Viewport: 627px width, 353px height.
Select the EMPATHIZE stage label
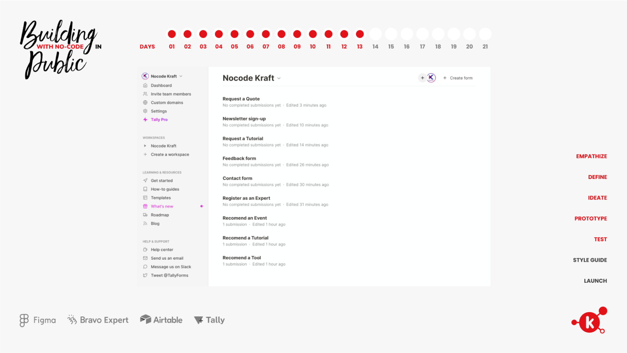click(591, 156)
